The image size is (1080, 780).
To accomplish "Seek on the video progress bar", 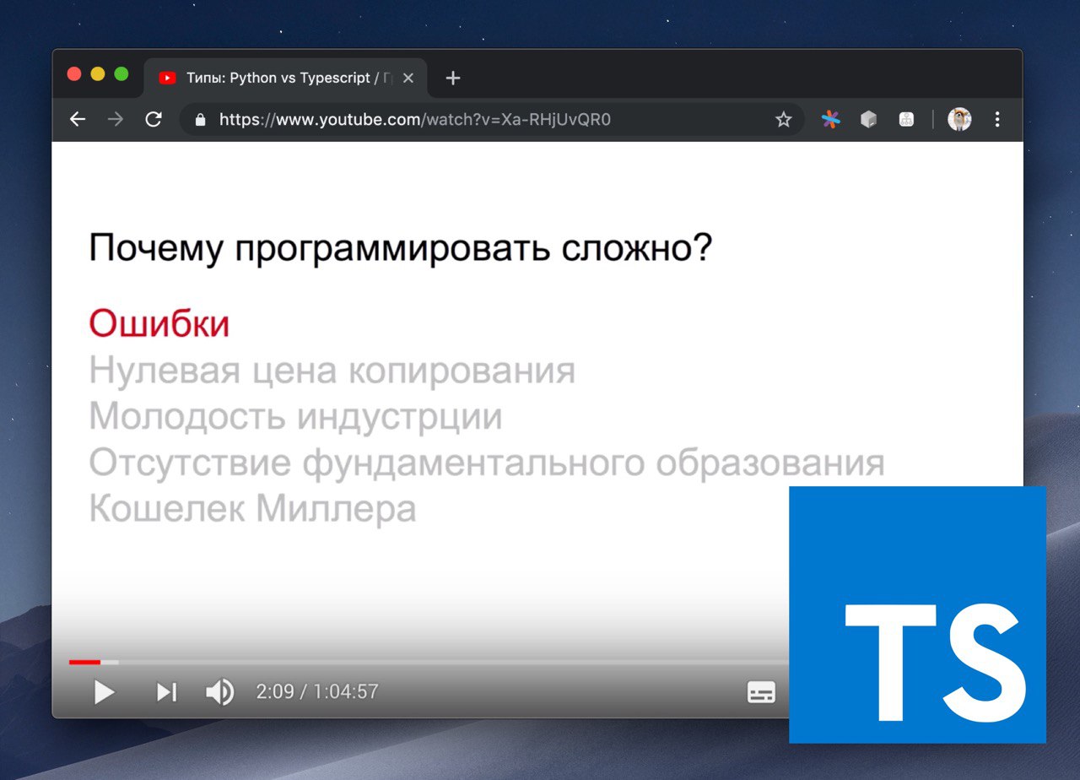I will click(429, 662).
